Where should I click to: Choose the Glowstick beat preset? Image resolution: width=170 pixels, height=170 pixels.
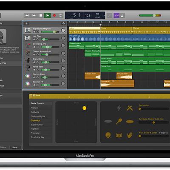tap(35, 120)
